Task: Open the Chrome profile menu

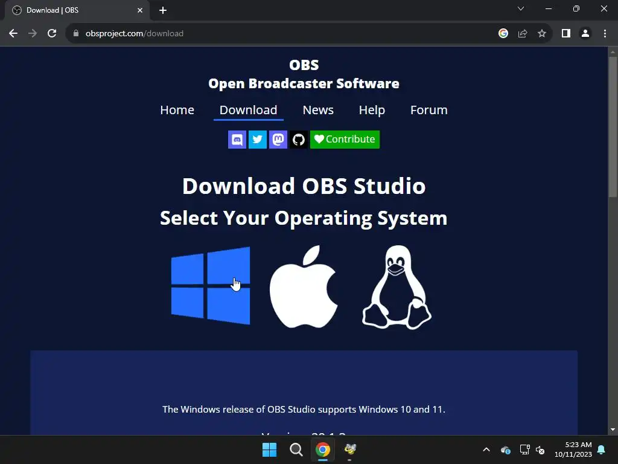Action: (x=585, y=34)
